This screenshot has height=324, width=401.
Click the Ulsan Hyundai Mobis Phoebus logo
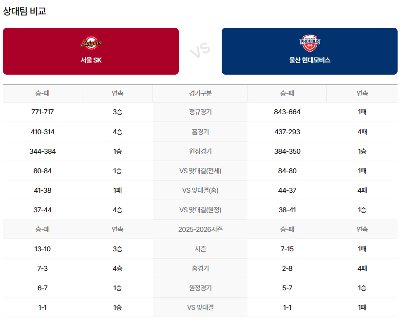click(x=309, y=44)
